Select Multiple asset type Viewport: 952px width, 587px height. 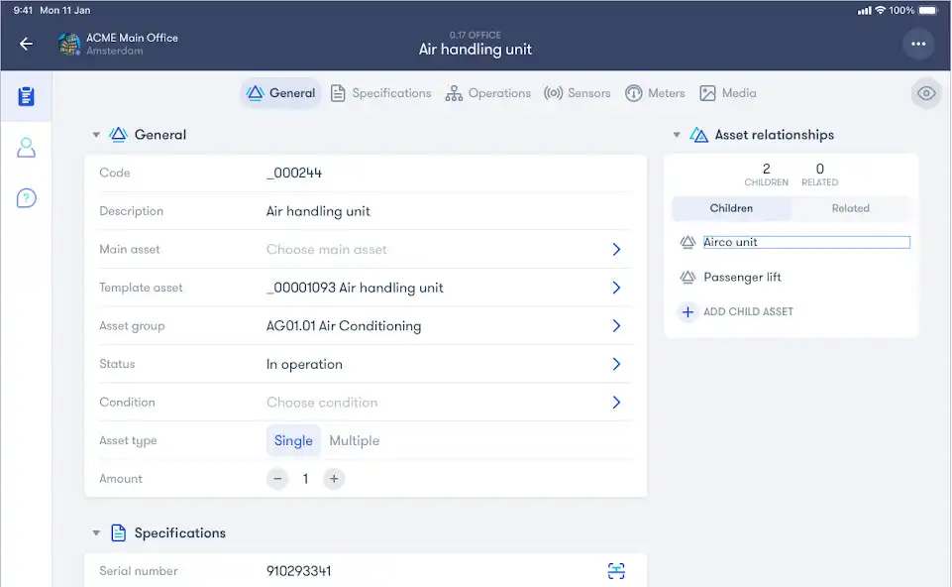[x=354, y=440]
